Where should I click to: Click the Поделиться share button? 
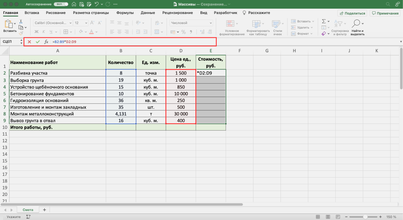click(352, 13)
